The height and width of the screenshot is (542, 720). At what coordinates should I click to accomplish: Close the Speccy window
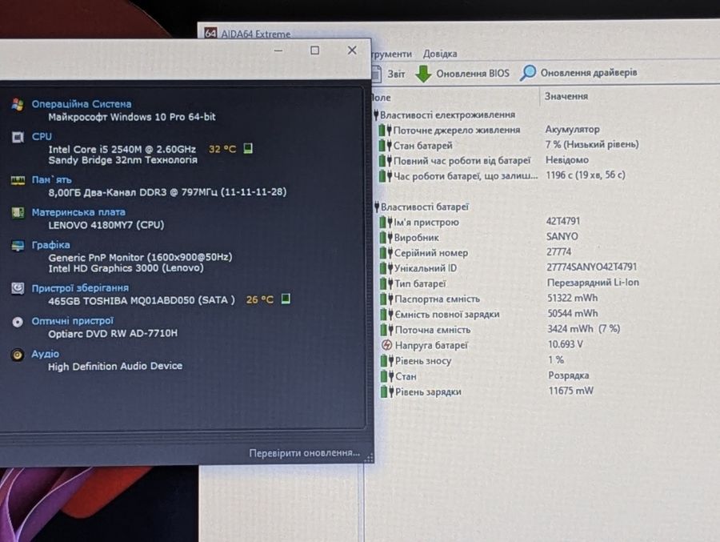coord(352,50)
